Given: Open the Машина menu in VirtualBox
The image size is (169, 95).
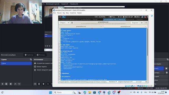Looking at the screenshot, I should click(59, 13).
